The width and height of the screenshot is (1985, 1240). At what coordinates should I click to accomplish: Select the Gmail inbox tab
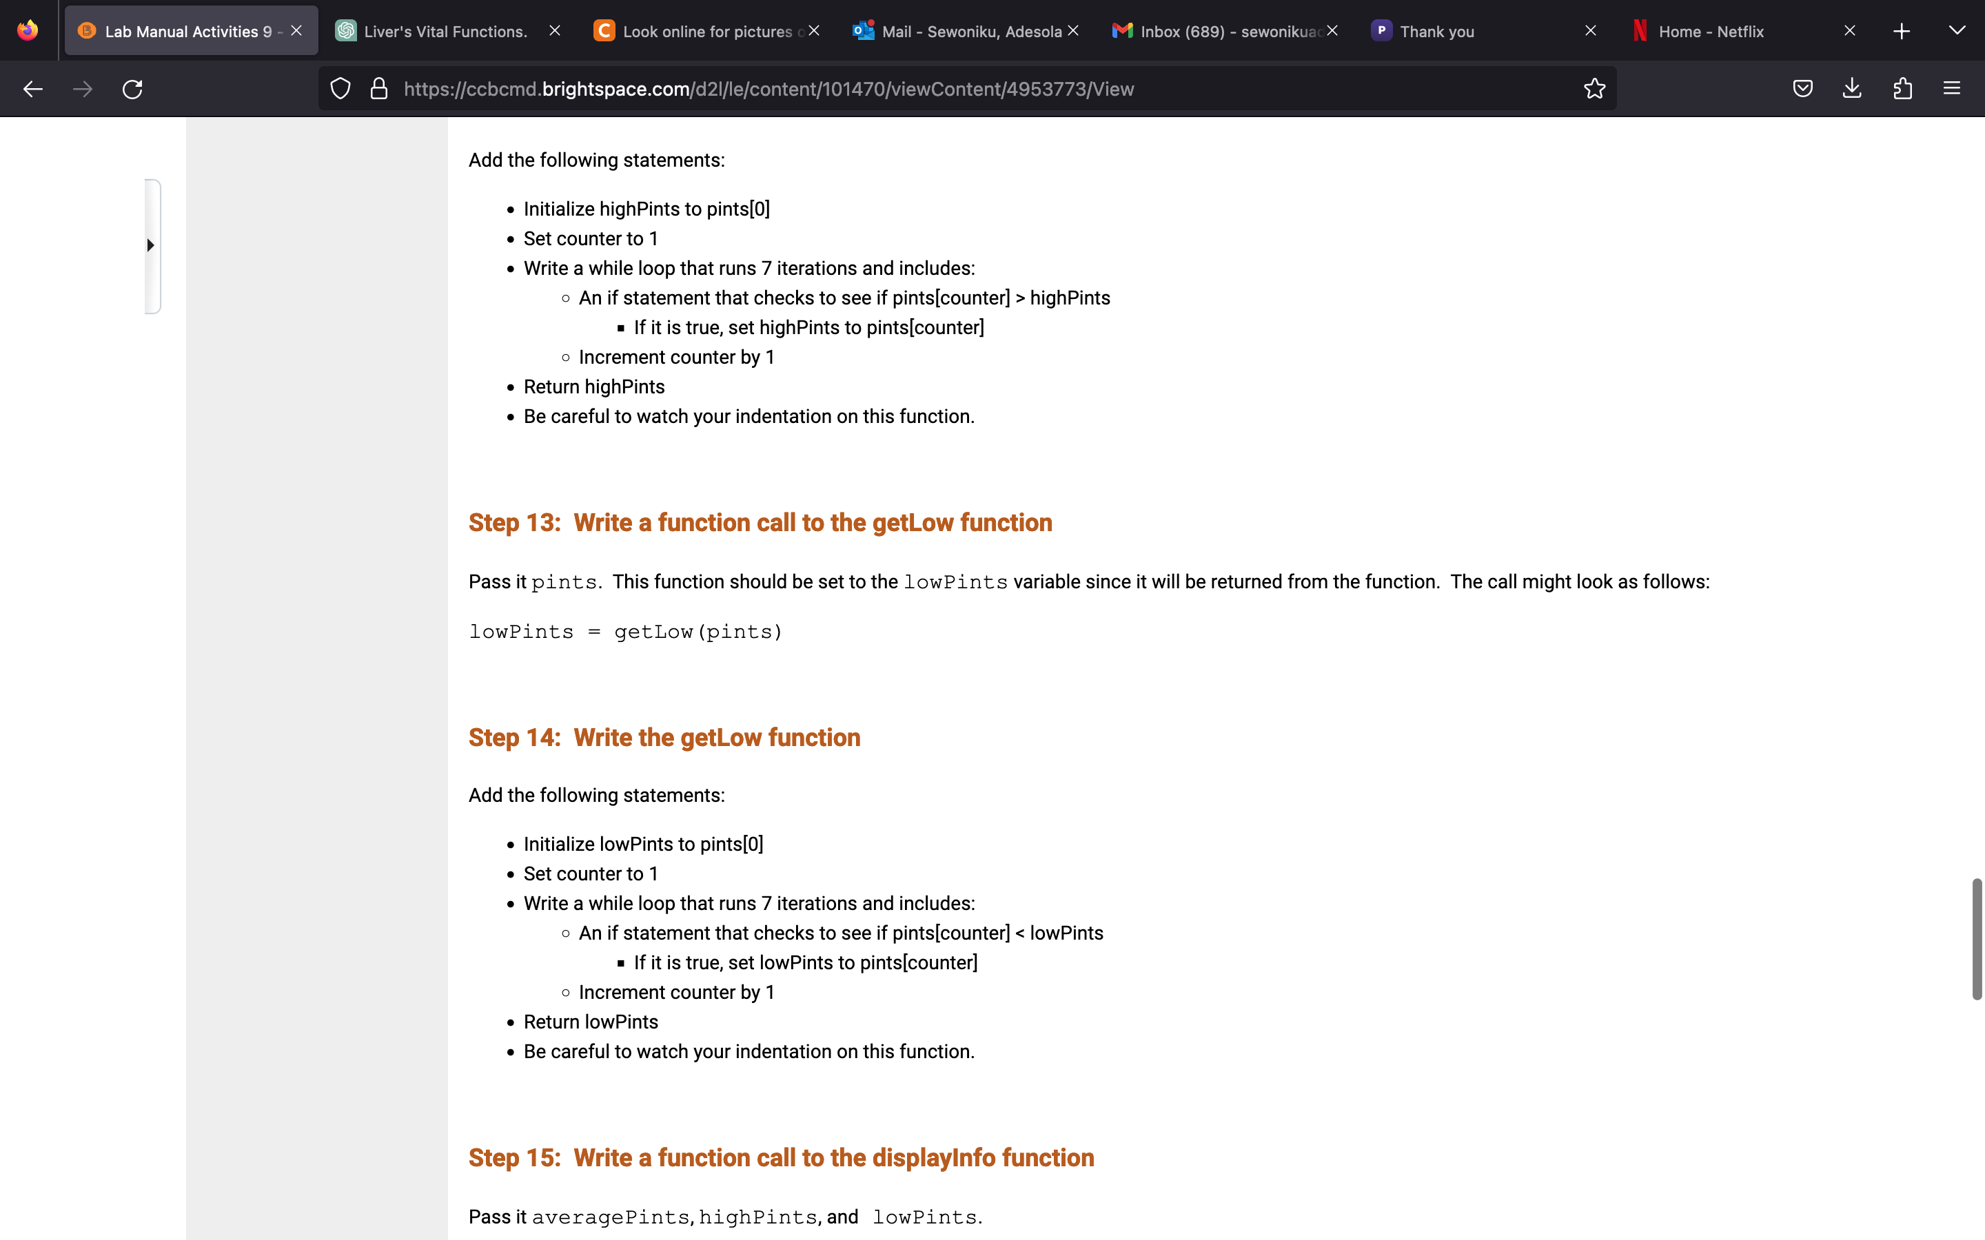pos(1222,30)
